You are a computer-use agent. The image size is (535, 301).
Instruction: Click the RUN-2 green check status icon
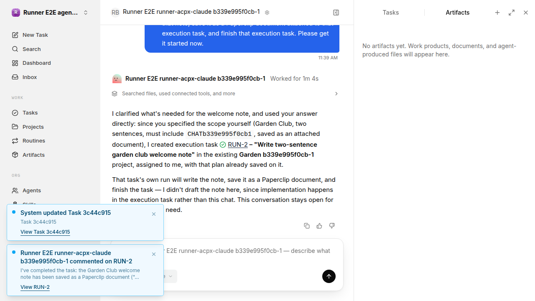[x=223, y=145]
